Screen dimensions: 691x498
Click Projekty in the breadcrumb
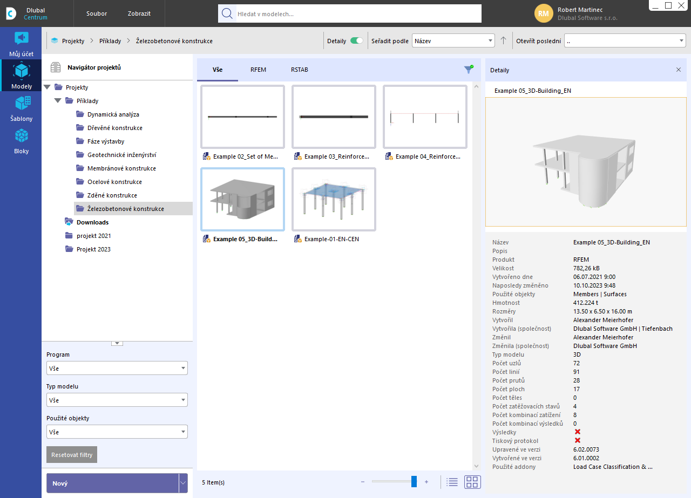coord(73,41)
